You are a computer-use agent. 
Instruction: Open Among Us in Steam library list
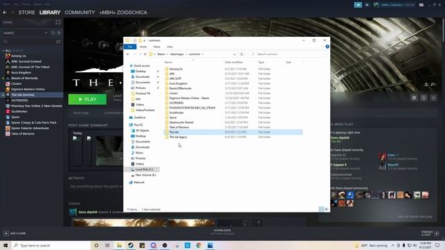(19, 56)
